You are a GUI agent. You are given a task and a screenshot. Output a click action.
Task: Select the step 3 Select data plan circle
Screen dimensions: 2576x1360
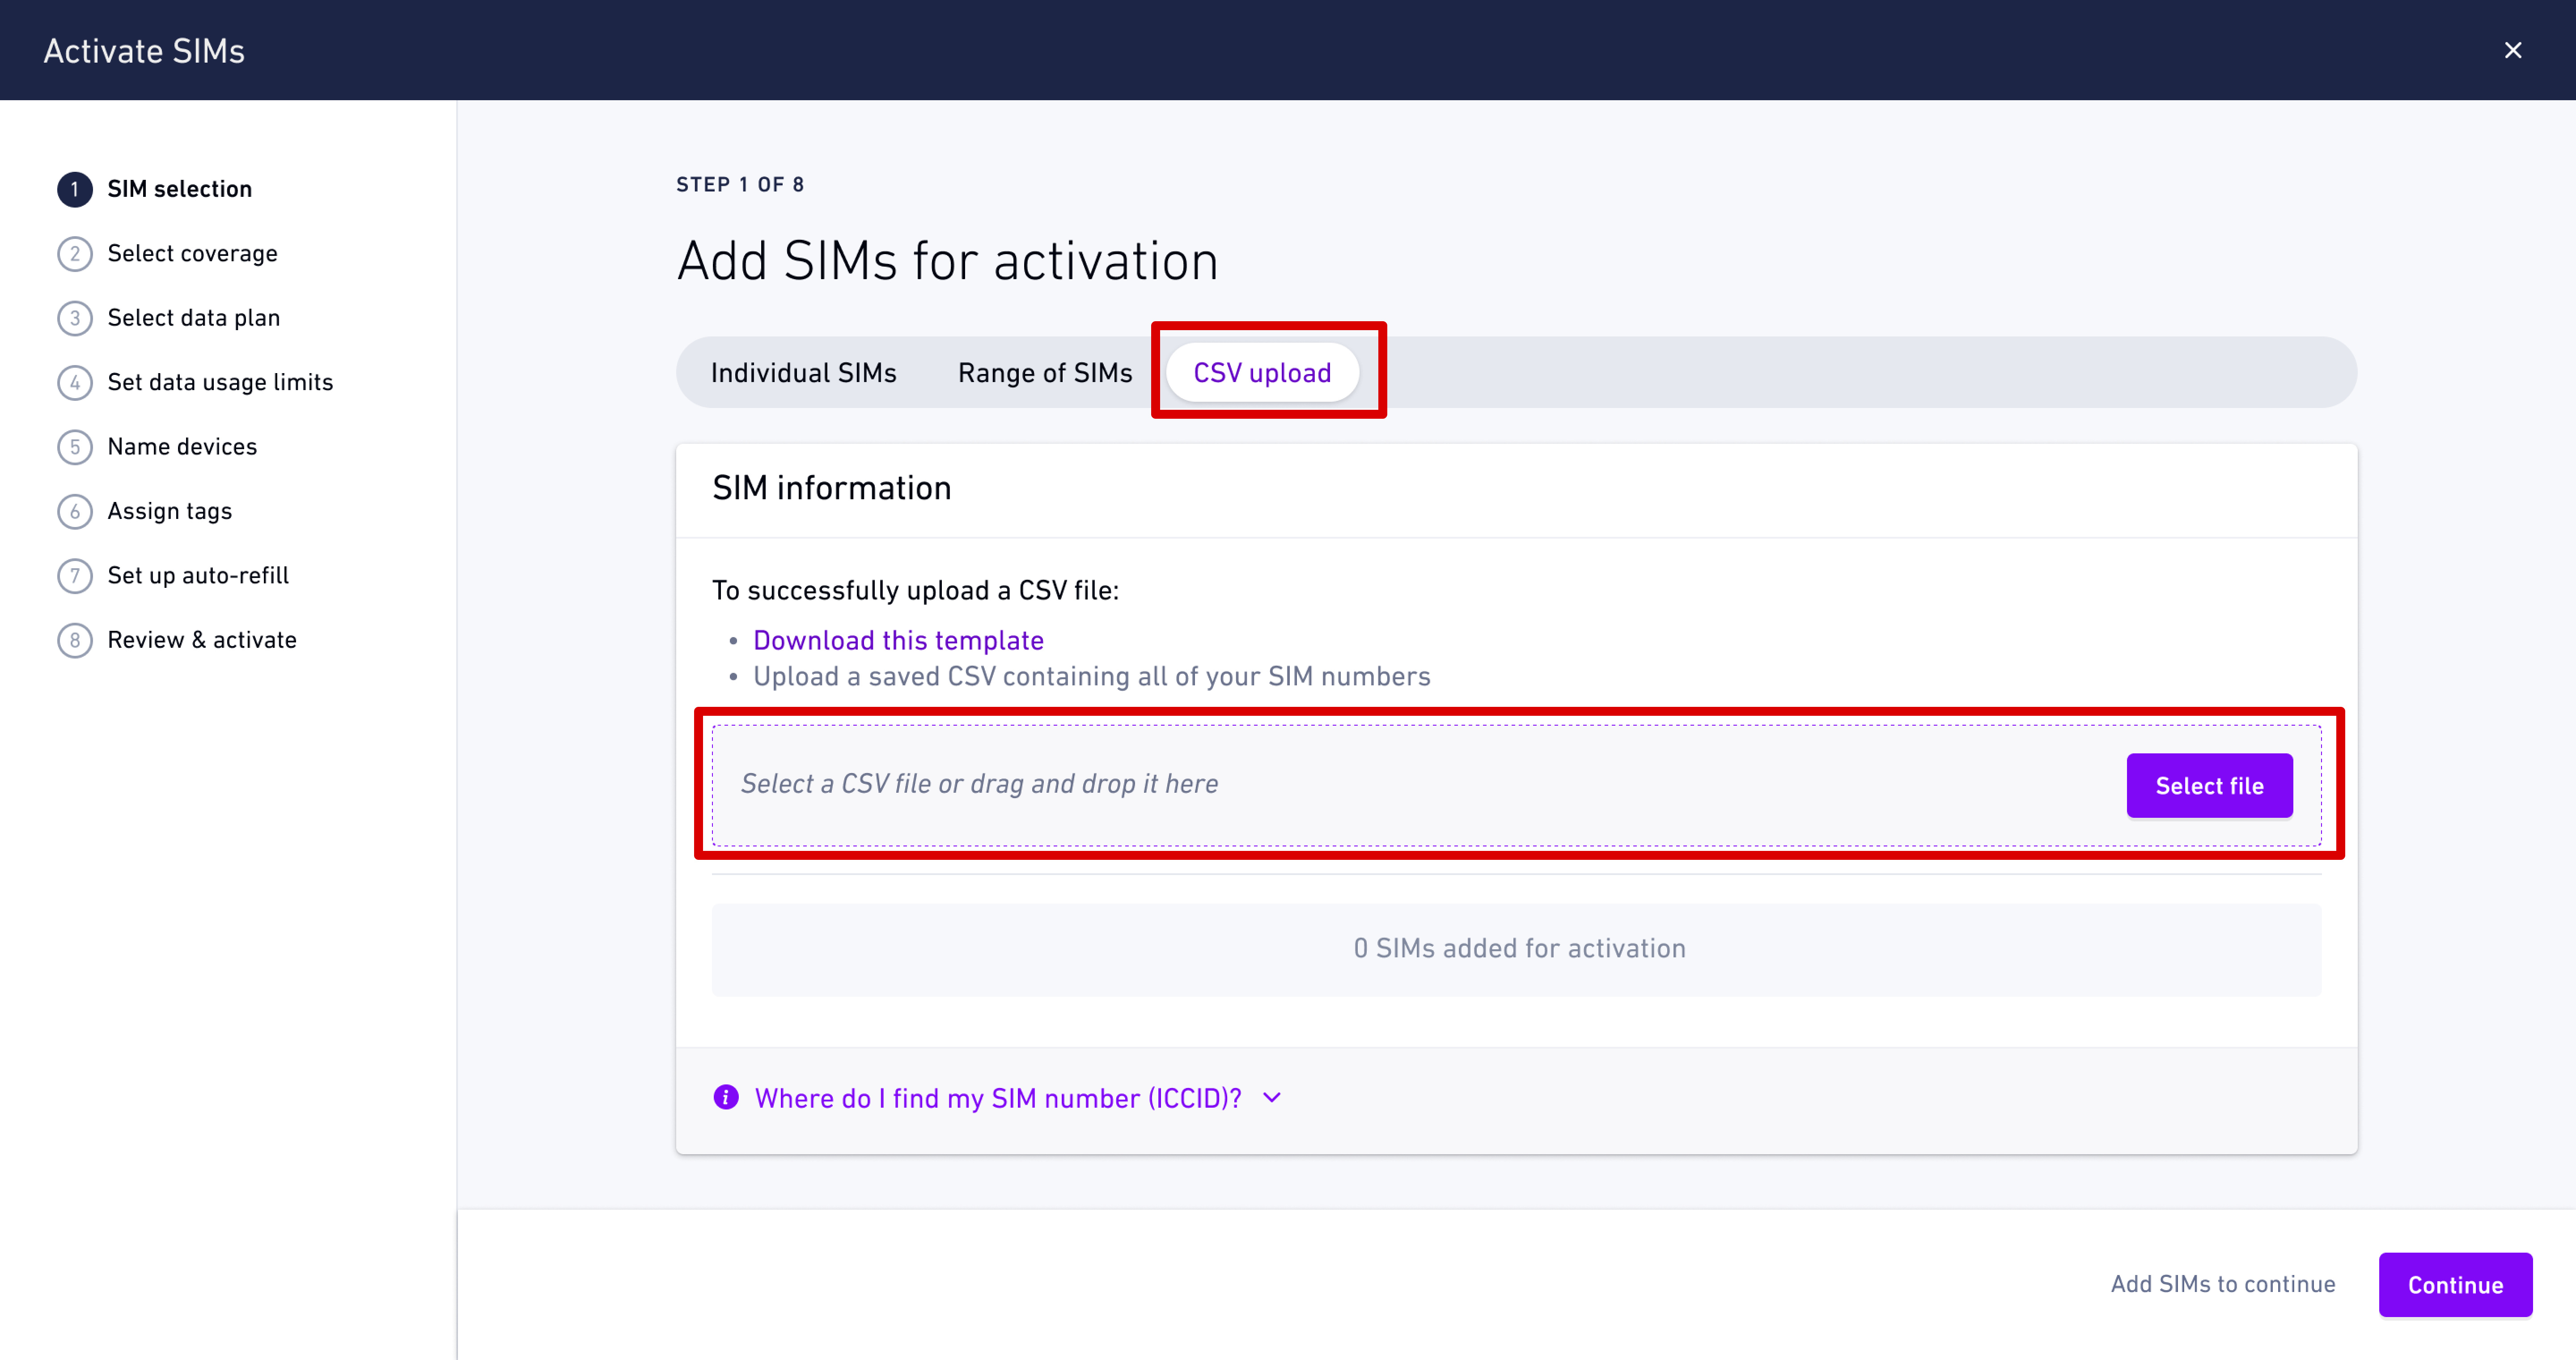pos(75,317)
